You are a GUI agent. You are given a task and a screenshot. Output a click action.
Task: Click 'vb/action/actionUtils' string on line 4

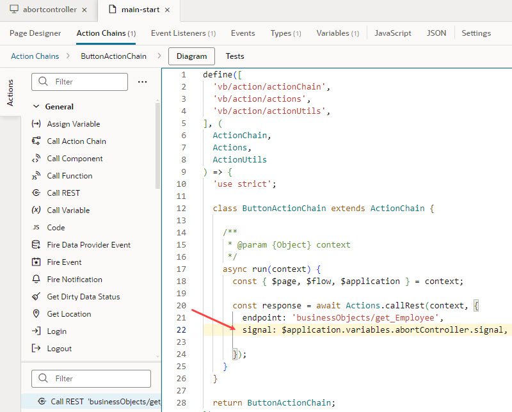(269, 111)
